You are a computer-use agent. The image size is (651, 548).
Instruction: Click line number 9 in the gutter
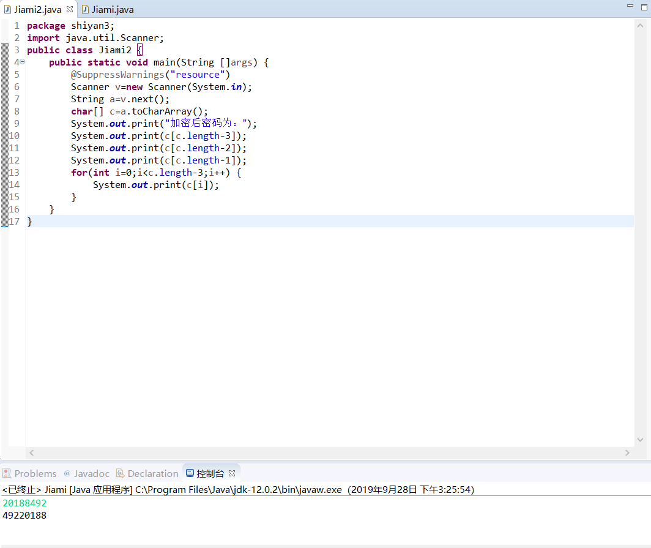tap(17, 124)
